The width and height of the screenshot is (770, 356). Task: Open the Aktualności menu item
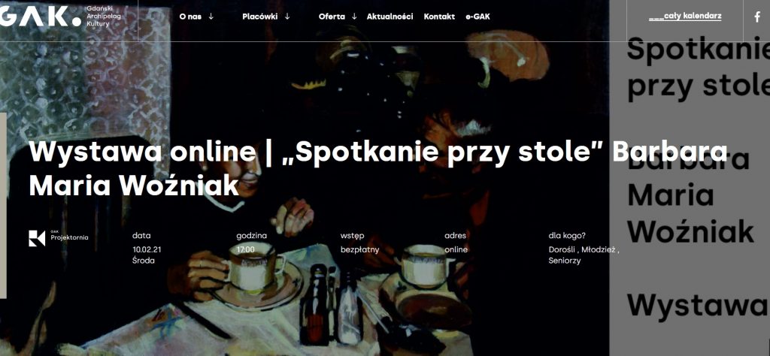pos(390,17)
